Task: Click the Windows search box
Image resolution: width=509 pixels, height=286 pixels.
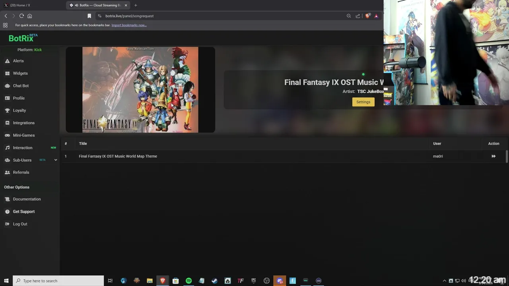Action: tap(58, 280)
